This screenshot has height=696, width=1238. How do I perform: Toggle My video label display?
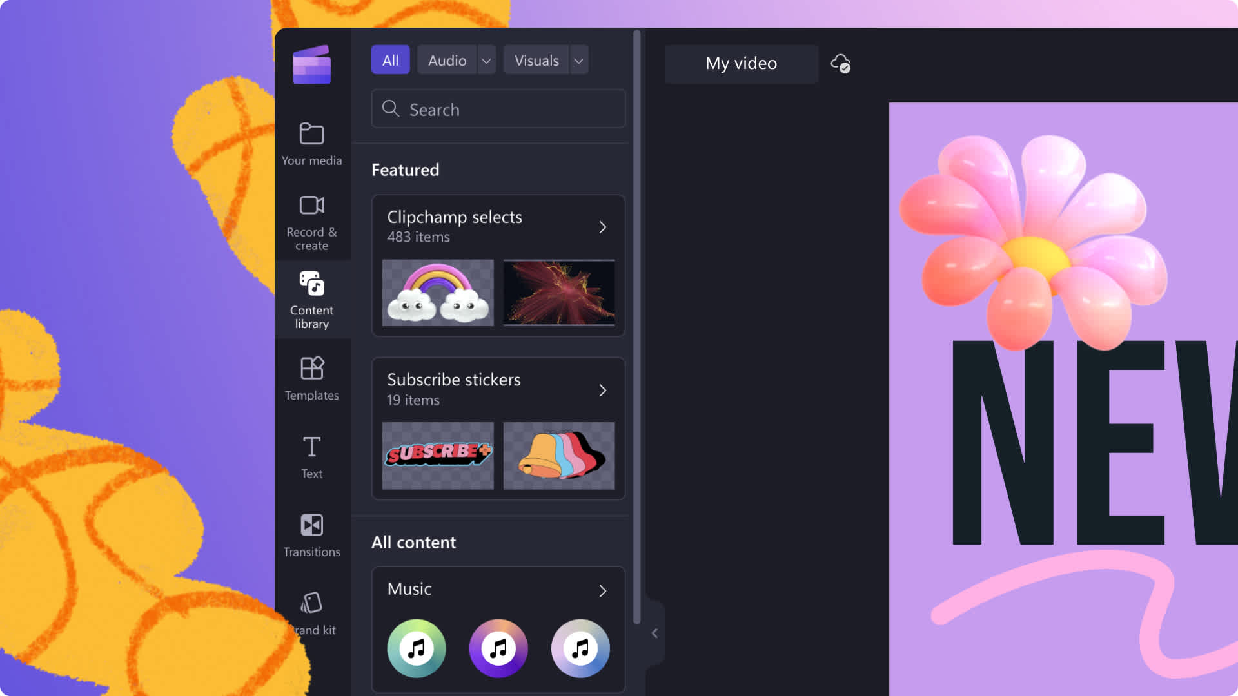coord(741,62)
